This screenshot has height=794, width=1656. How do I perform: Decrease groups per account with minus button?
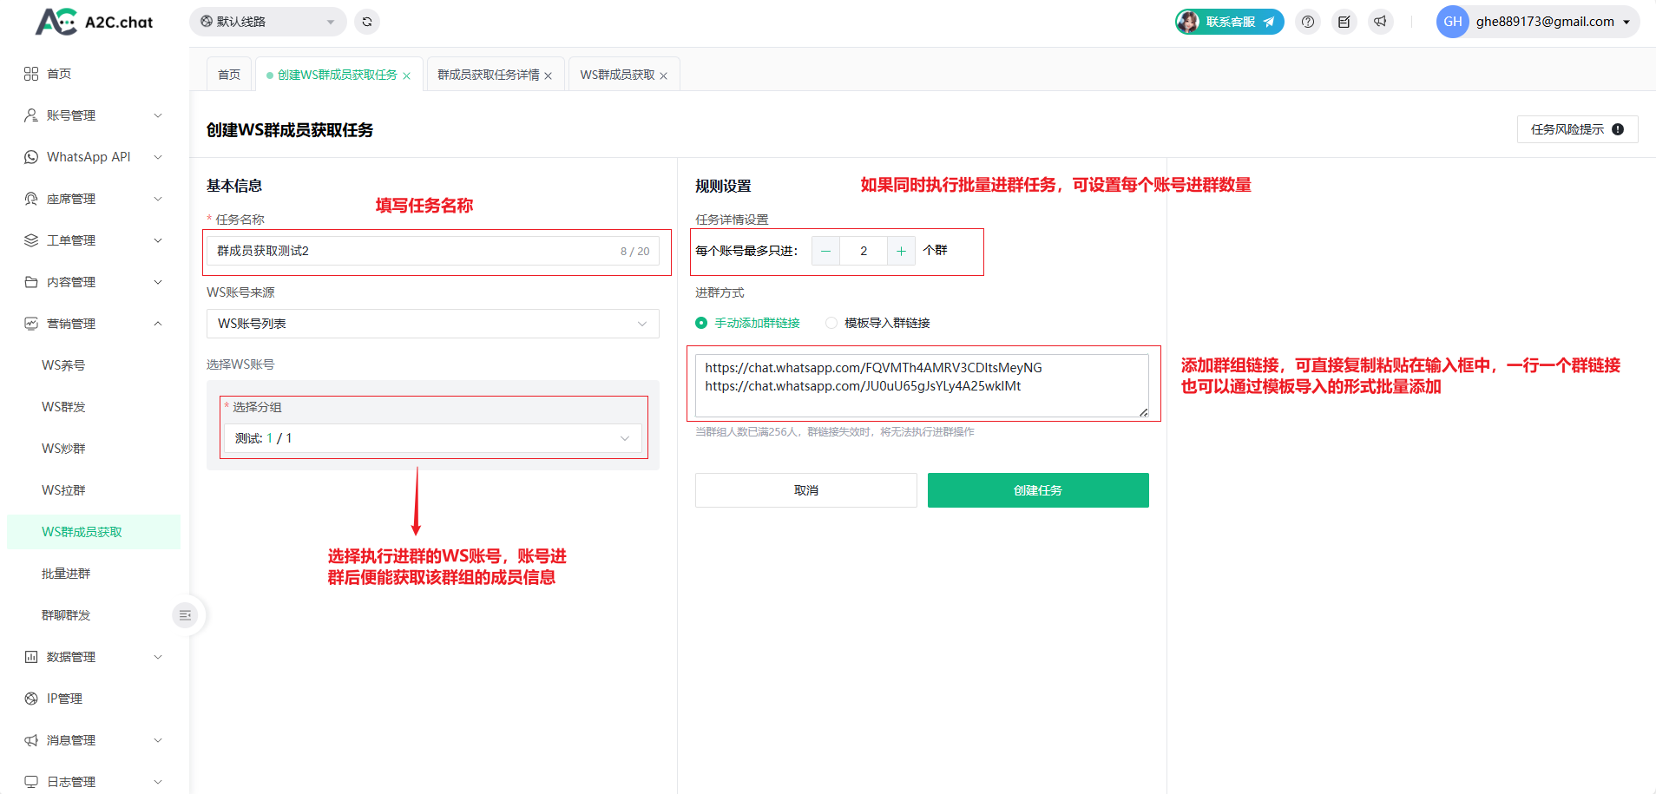click(x=825, y=251)
